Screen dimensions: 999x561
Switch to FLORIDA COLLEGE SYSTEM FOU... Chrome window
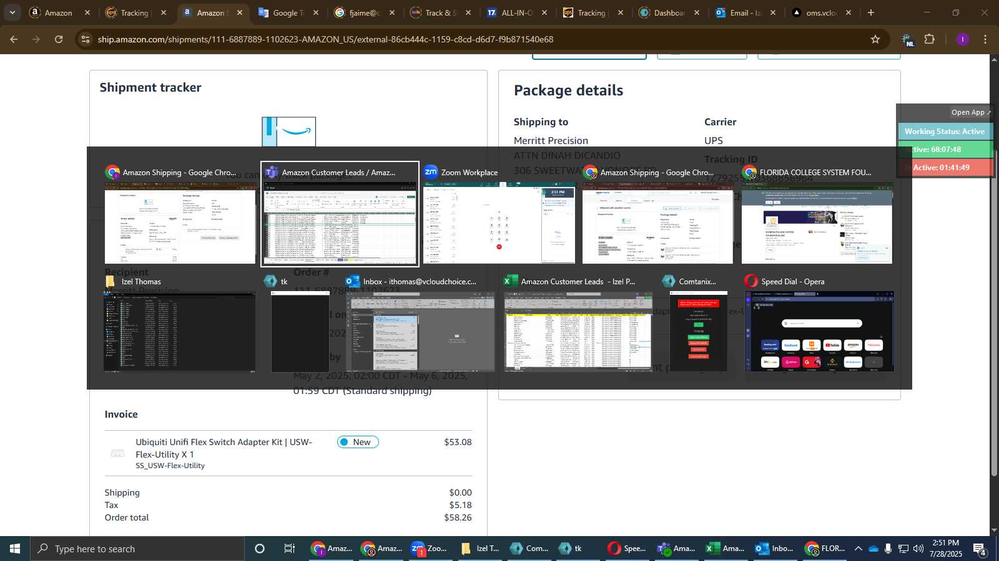pyautogui.click(x=817, y=214)
